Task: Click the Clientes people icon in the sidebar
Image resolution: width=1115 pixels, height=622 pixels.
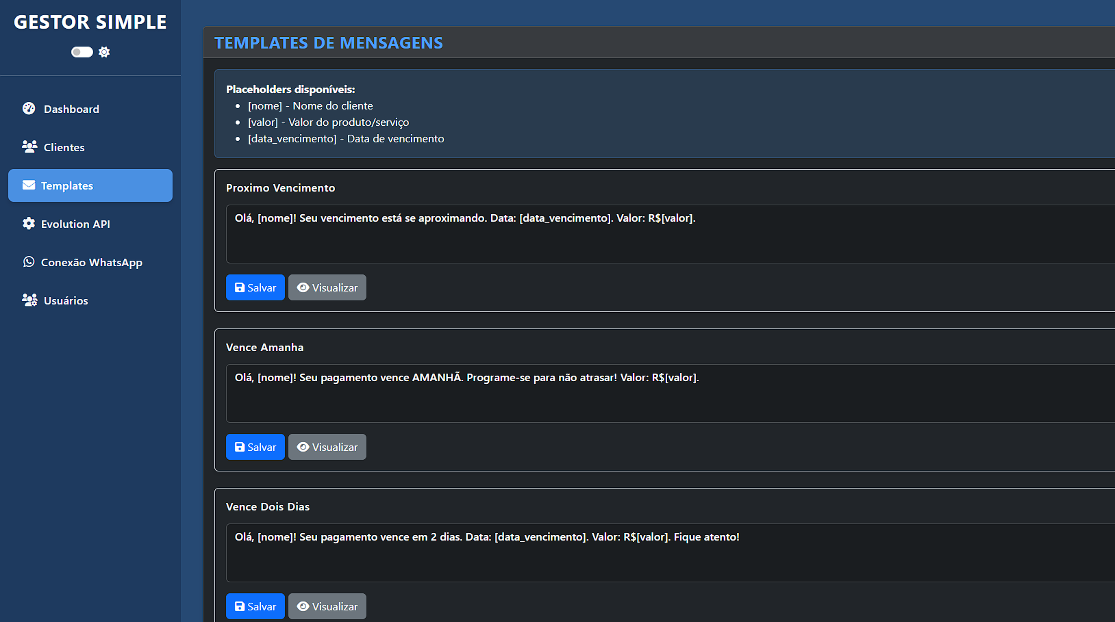Action: coord(29,147)
